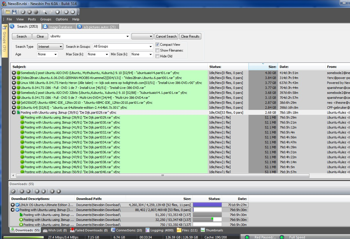The image size is (350, 239).
Task: Move selected download up one position
Action: coord(52,191)
